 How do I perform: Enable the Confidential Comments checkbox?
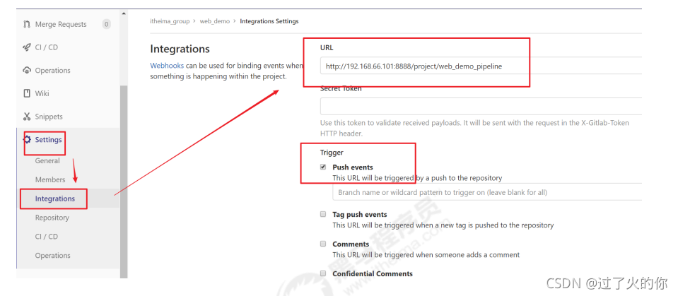coord(323,273)
